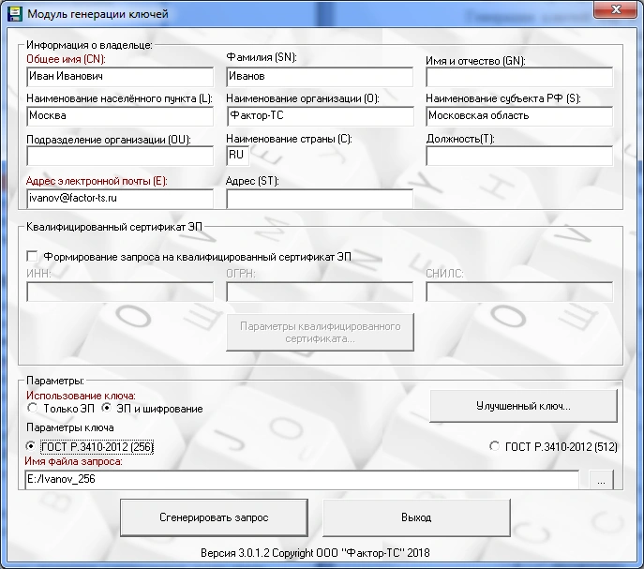Click the Информация о владельце group label
This screenshot has width=644, height=569.
[89, 45]
